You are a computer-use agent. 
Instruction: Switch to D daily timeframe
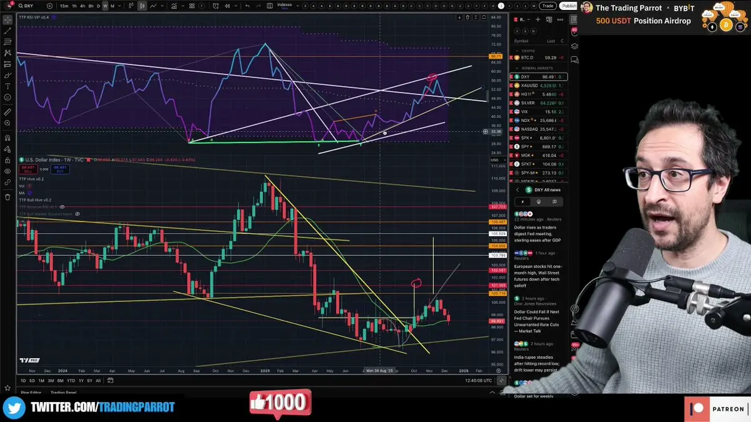[x=99, y=6]
